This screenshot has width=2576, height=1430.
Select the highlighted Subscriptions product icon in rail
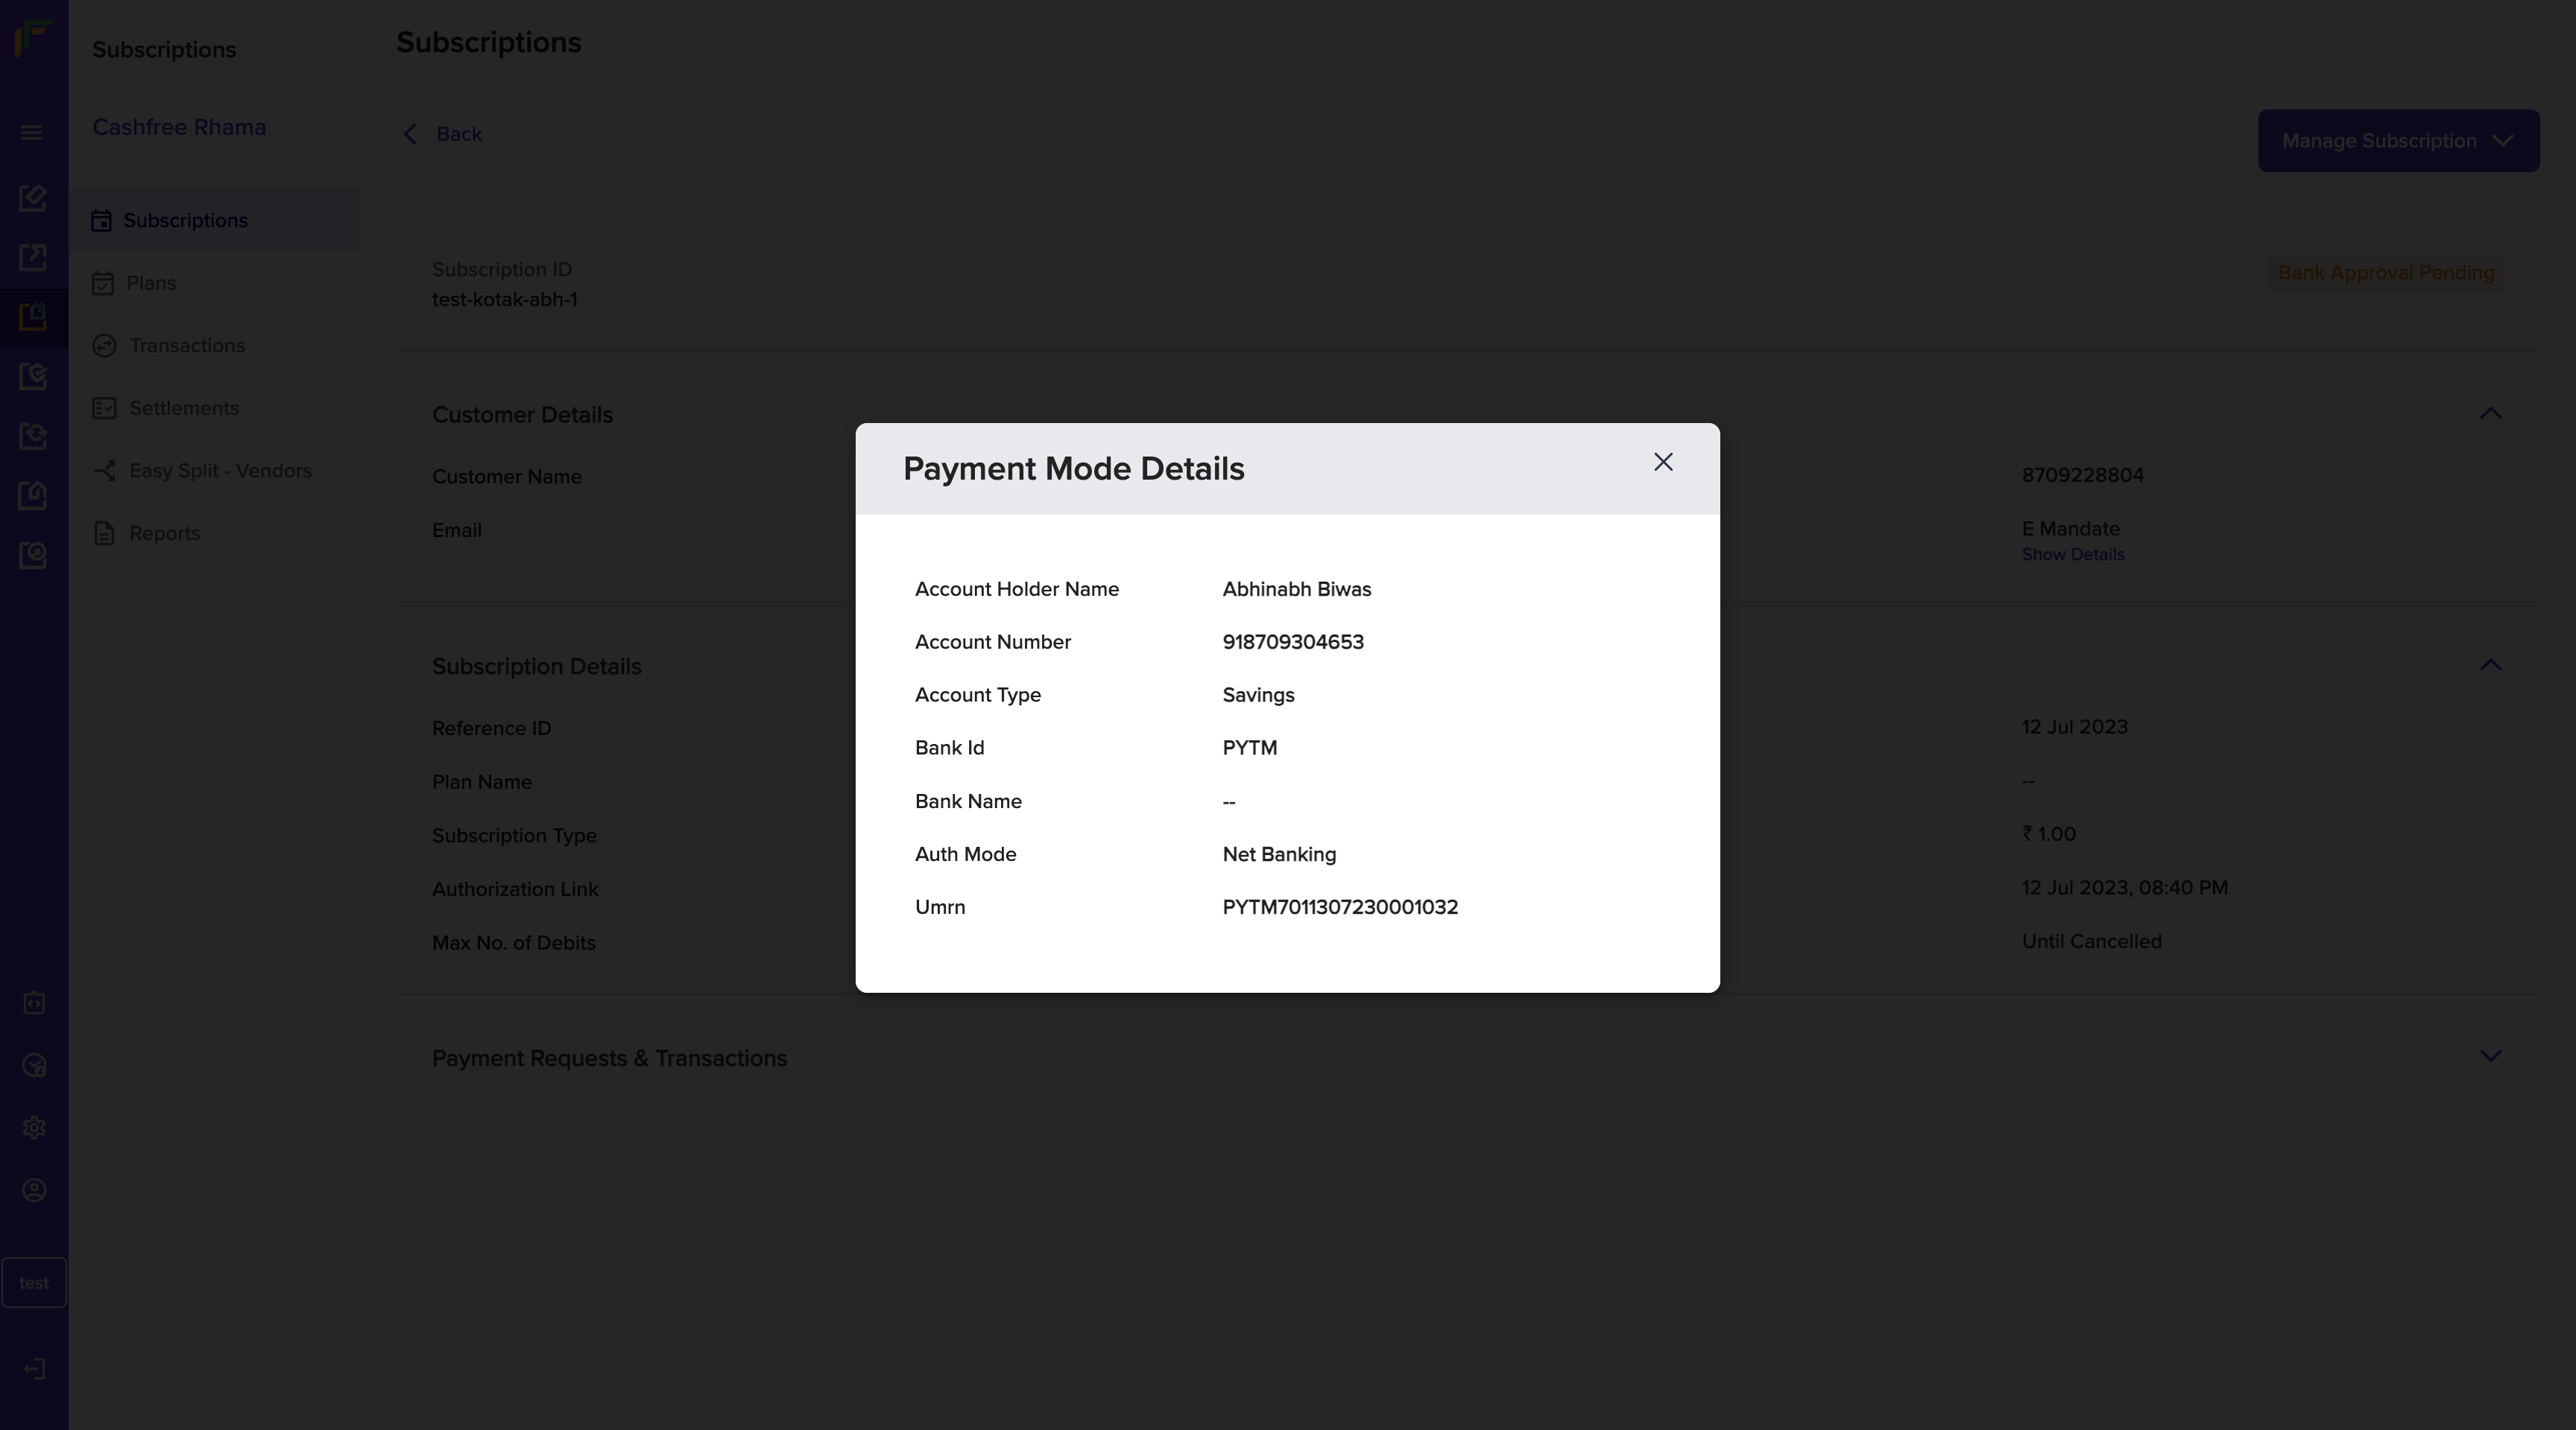(x=33, y=317)
